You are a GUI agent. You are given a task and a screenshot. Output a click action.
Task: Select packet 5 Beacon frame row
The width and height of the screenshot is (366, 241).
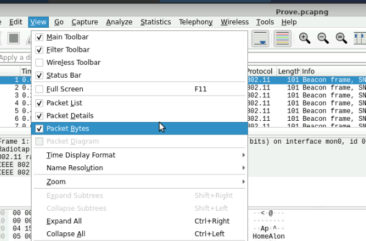(x=307, y=111)
